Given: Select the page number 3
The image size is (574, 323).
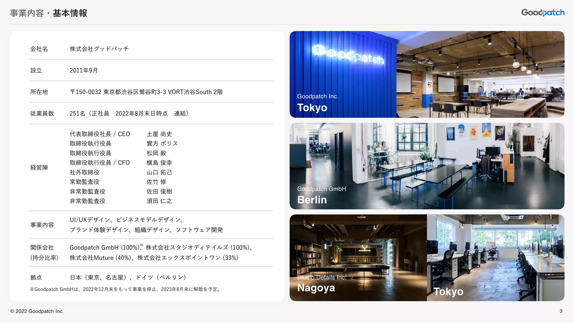Looking at the screenshot, I should (x=561, y=311).
